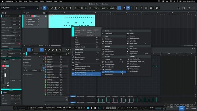197x111 pixels.
Task: Click the channel volume fader handle
Action: pyautogui.click(x=5, y=75)
